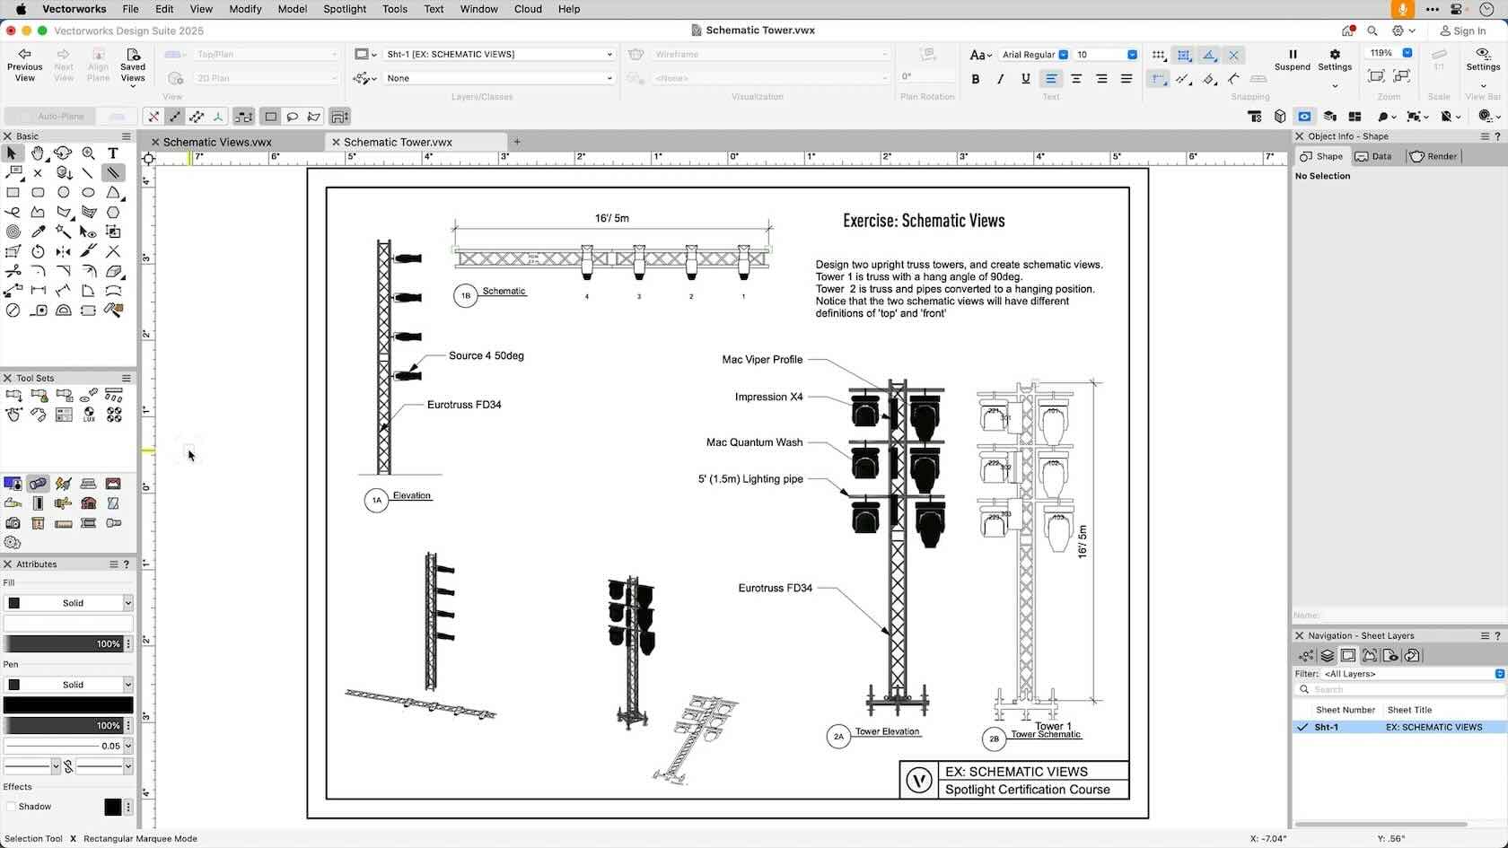The width and height of the screenshot is (1508, 848).
Task: Pick the Eyedropper tool
Action: pyautogui.click(x=39, y=230)
